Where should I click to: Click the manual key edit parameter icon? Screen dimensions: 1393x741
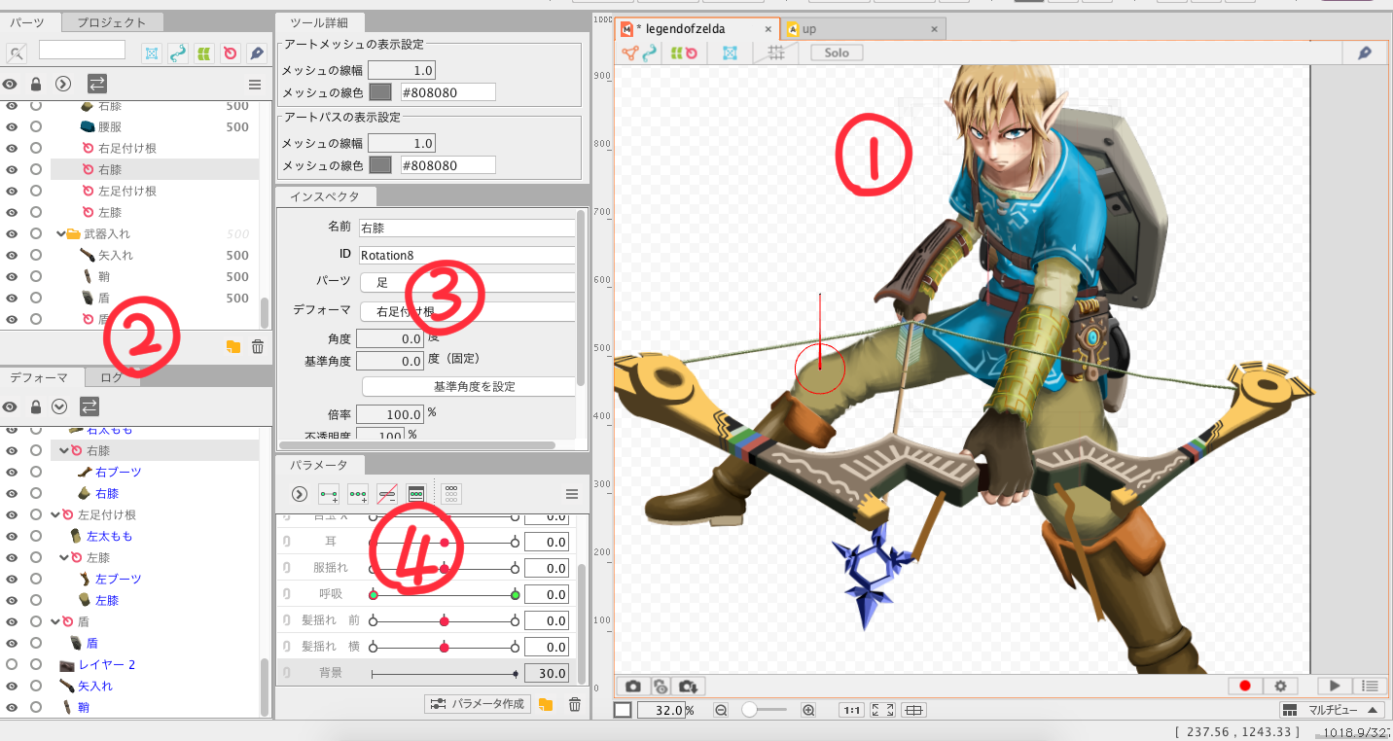point(416,494)
